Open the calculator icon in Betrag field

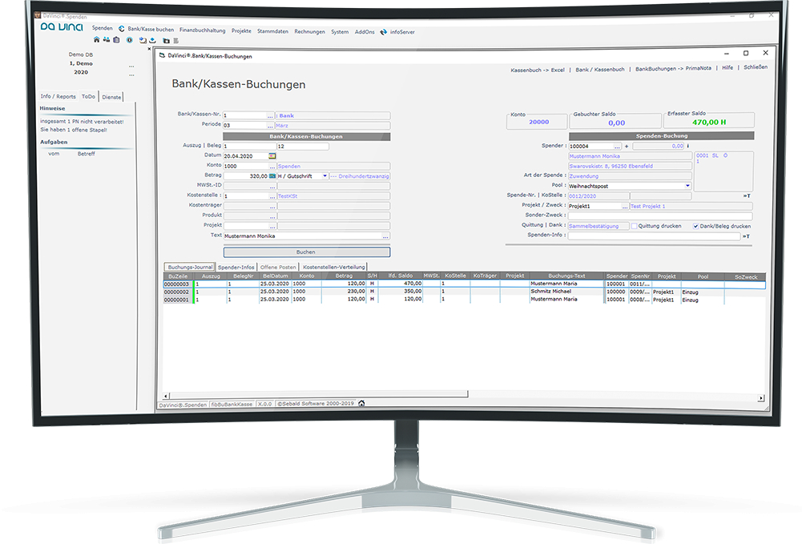tap(272, 176)
